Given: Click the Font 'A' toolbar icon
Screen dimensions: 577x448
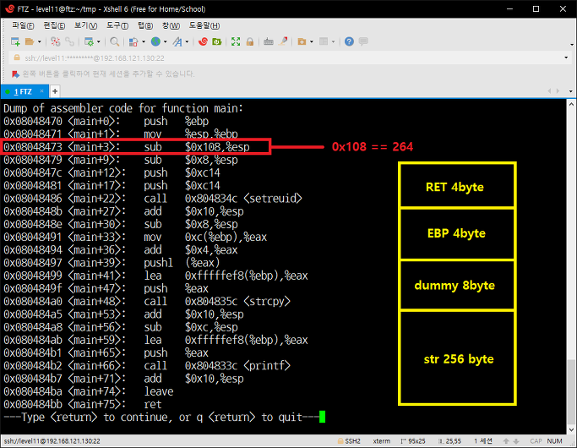Looking at the screenshot, I should pos(177,41).
